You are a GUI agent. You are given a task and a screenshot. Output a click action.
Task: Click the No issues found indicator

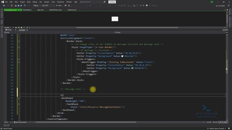coord(20,122)
